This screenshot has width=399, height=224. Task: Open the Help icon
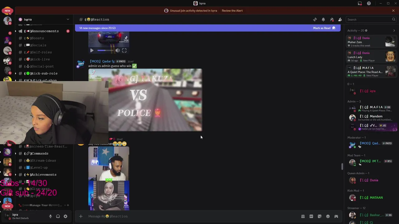pos(369,3)
